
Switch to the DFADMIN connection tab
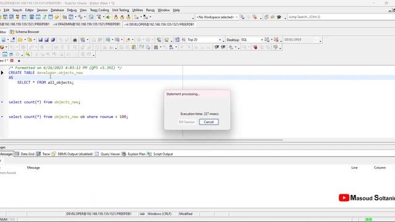point(87,25)
